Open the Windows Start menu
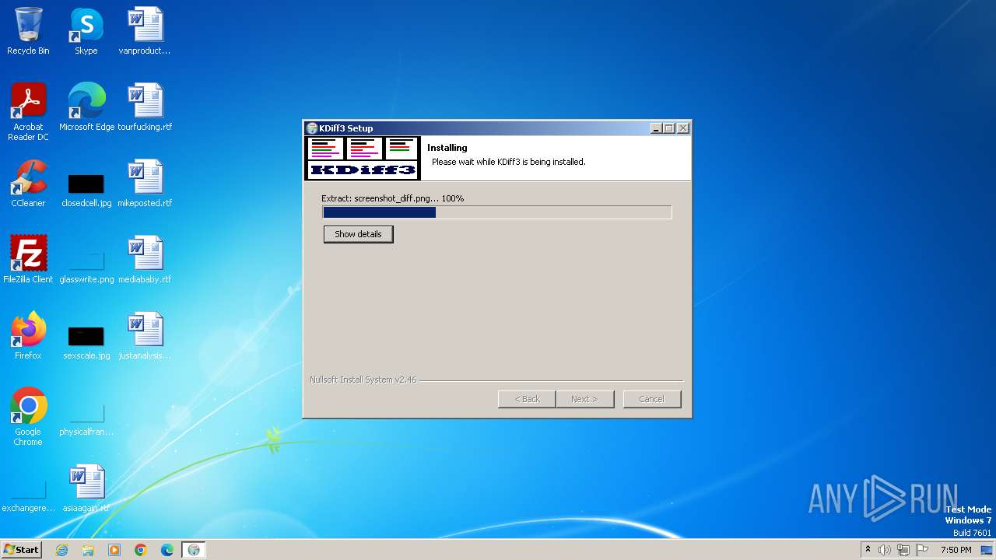The image size is (996, 560). (21, 550)
